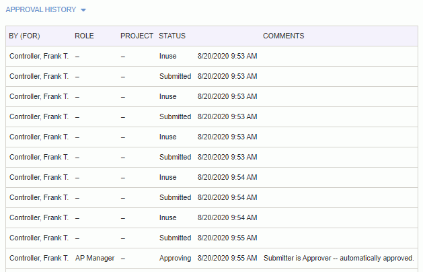Click the APPROVAL HISTORY section heading
Screen dimensions: 423x272
(41, 9)
